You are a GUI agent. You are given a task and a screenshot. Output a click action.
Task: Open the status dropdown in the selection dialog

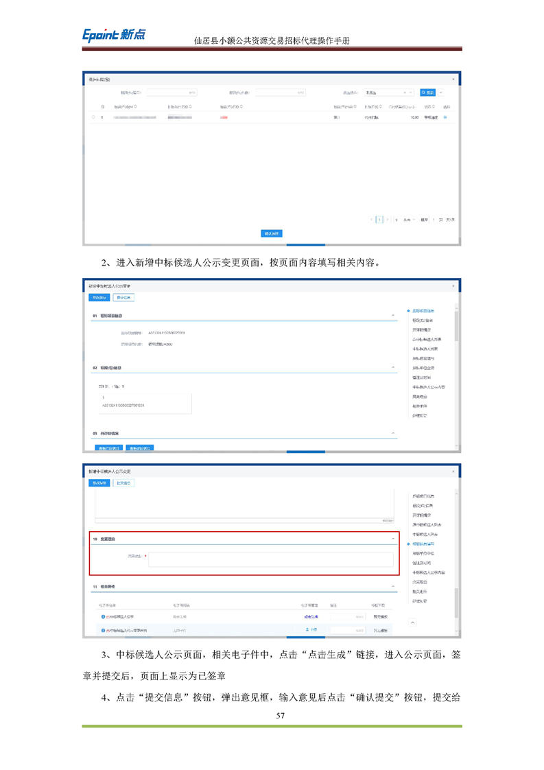tap(388, 93)
